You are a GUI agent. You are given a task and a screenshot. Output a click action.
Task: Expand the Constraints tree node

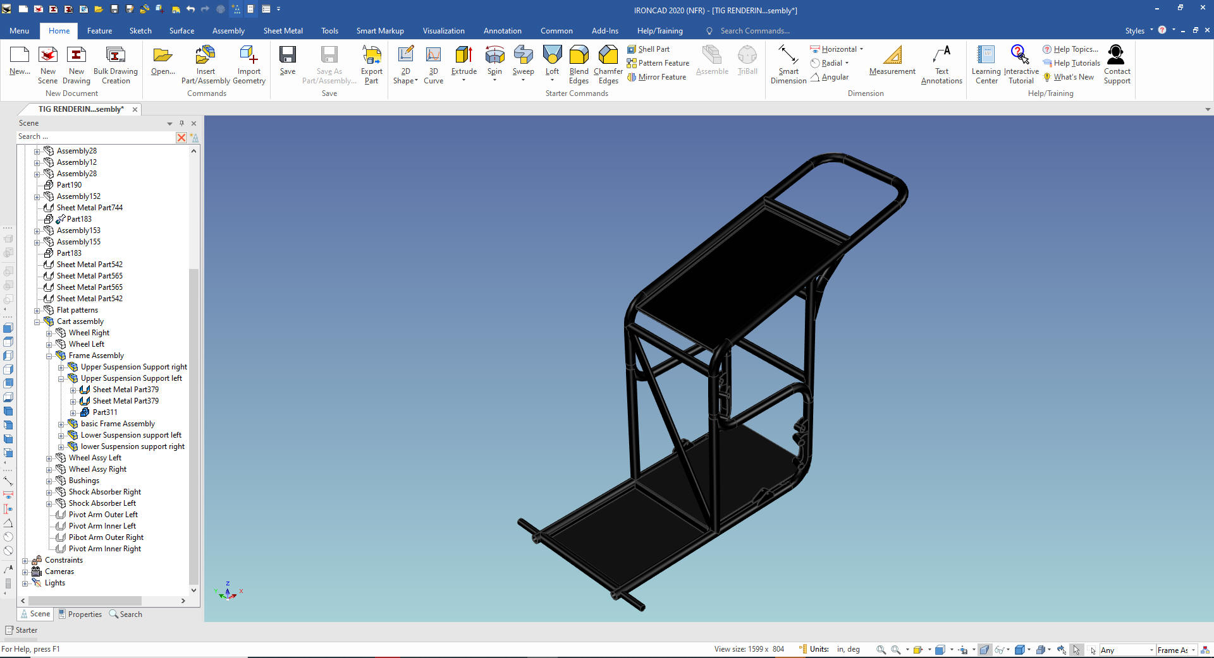tap(25, 561)
